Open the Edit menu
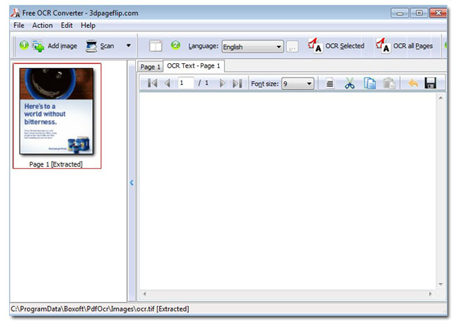 [x=66, y=25]
